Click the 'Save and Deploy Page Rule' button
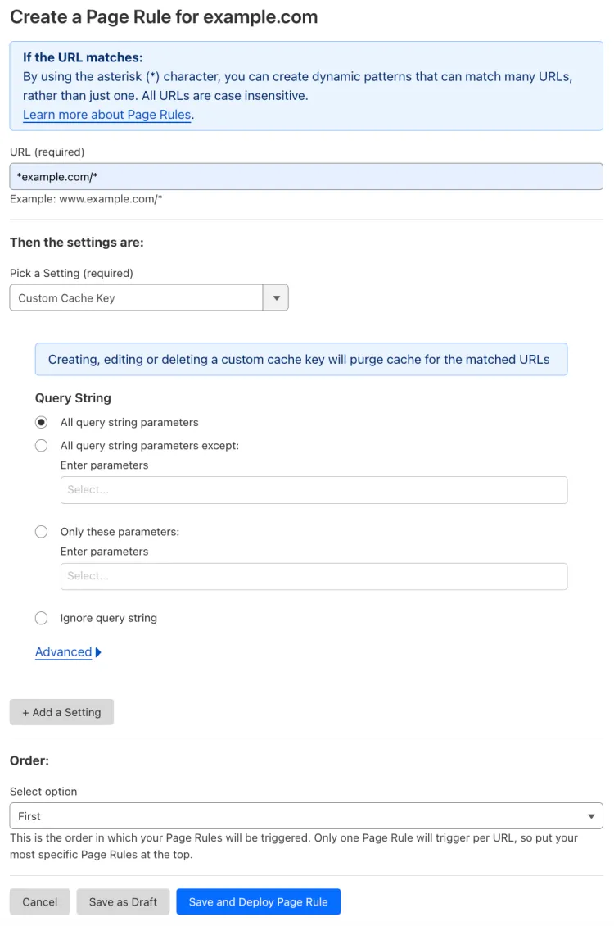614x926 pixels. pos(258,901)
